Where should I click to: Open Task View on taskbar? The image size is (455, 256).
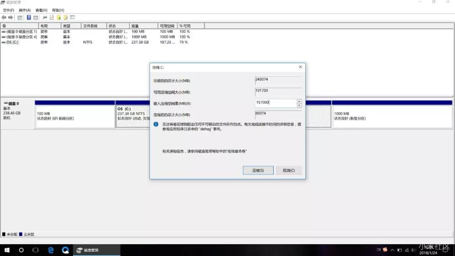35,250
